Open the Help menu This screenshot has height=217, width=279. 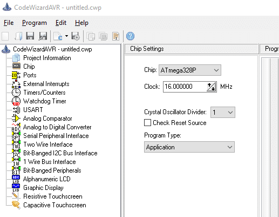pyautogui.click(x=81, y=23)
